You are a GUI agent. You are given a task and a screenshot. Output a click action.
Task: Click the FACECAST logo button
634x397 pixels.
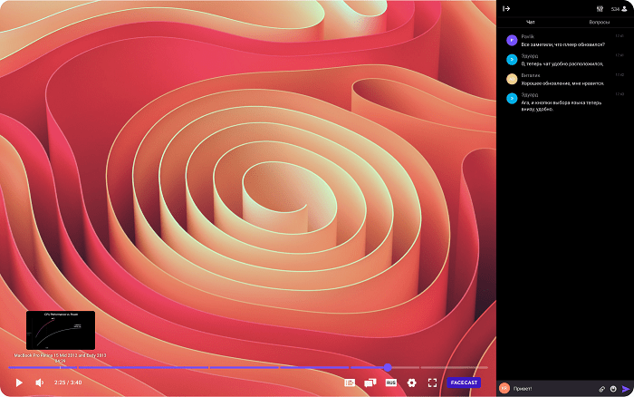[x=464, y=382]
